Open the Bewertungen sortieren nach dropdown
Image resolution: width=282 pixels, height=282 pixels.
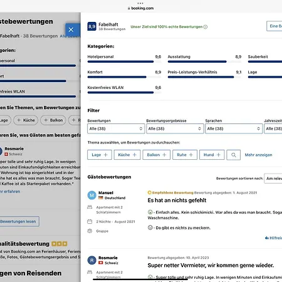273,179
